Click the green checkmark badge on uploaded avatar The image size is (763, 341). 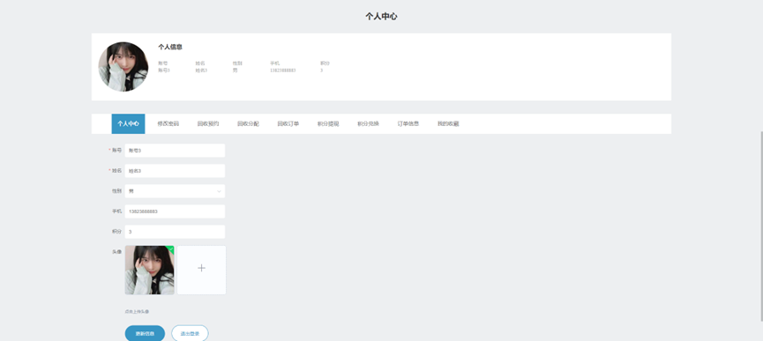(x=171, y=249)
